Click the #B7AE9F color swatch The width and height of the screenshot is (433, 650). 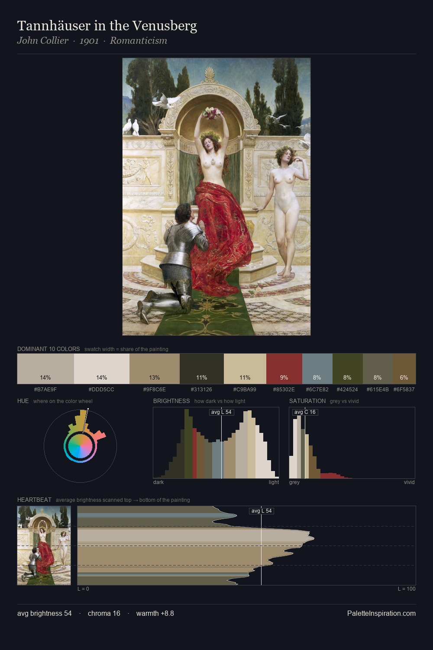(x=45, y=369)
